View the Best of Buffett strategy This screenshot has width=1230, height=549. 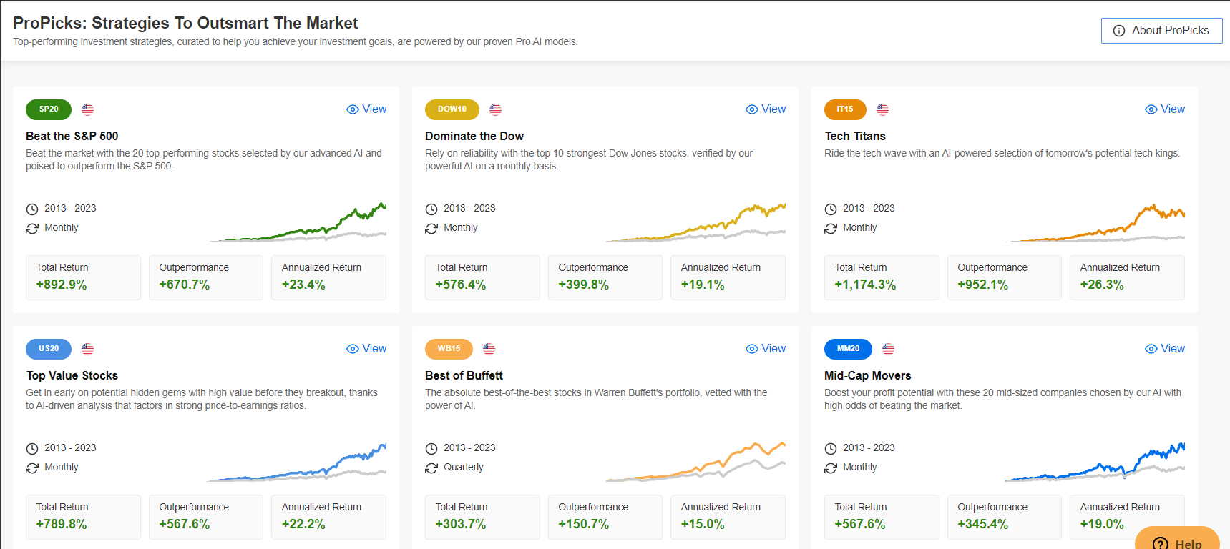click(x=766, y=349)
